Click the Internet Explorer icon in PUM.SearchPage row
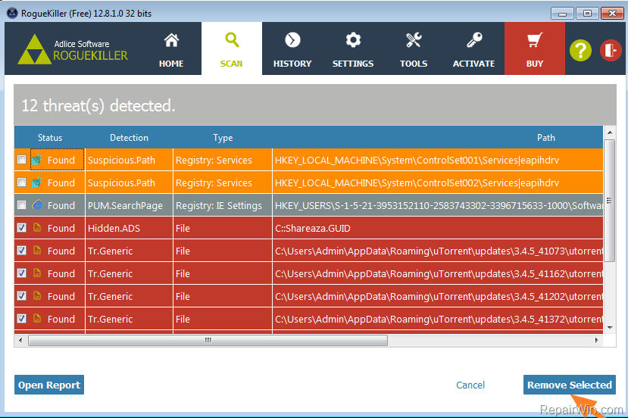Image resolution: width=628 pixels, height=418 pixels. 37,204
